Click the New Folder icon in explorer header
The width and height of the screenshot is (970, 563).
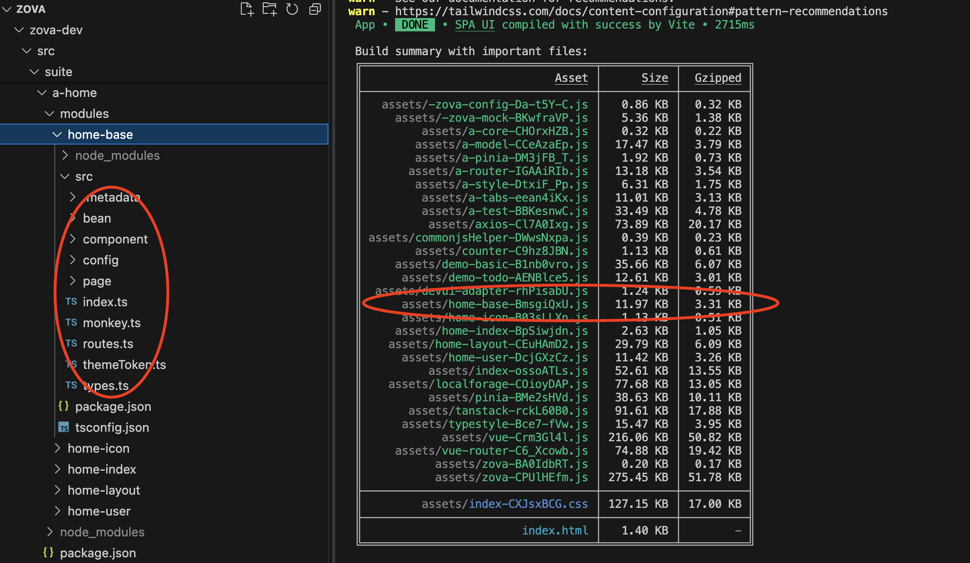pyautogui.click(x=269, y=9)
